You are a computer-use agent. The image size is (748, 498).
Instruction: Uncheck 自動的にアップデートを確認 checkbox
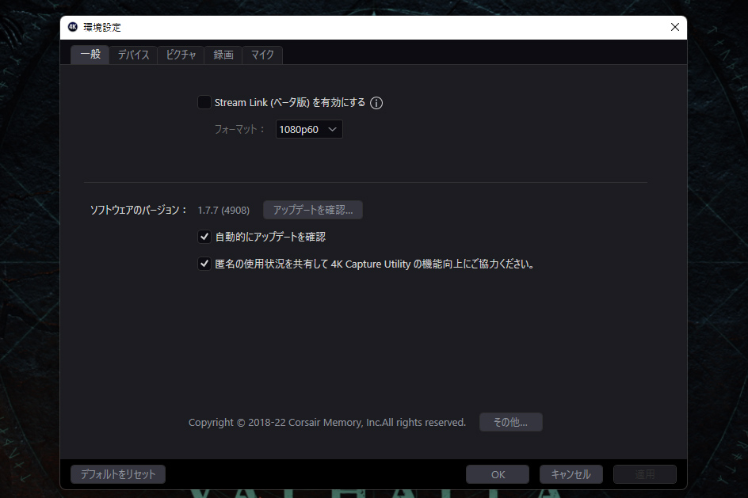pyautogui.click(x=204, y=237)
